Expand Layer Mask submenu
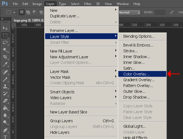Image resolution: width=183 pixels, height=139 pixels. pyautogui.click(x=81, y=71)
